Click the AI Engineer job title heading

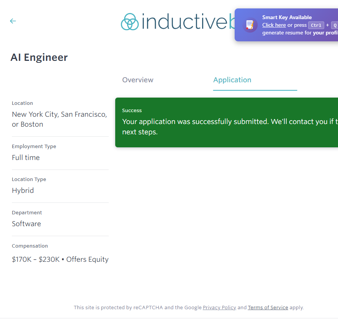pyautogui.click(x=39, y=57)
